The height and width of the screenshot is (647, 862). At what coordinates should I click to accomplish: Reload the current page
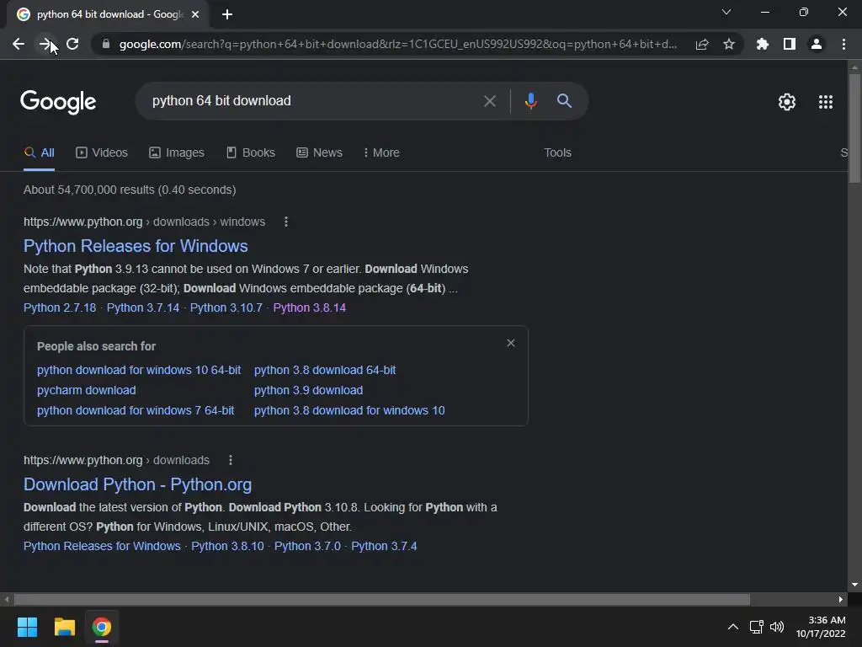pos(72,44)
